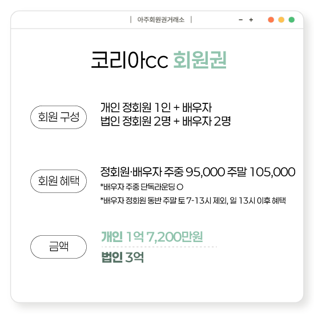The width and height of the screenshot is (314, 314).
Task: Click the 주중 95,000 주말 105,000 fee text
Action: (230, 172)
